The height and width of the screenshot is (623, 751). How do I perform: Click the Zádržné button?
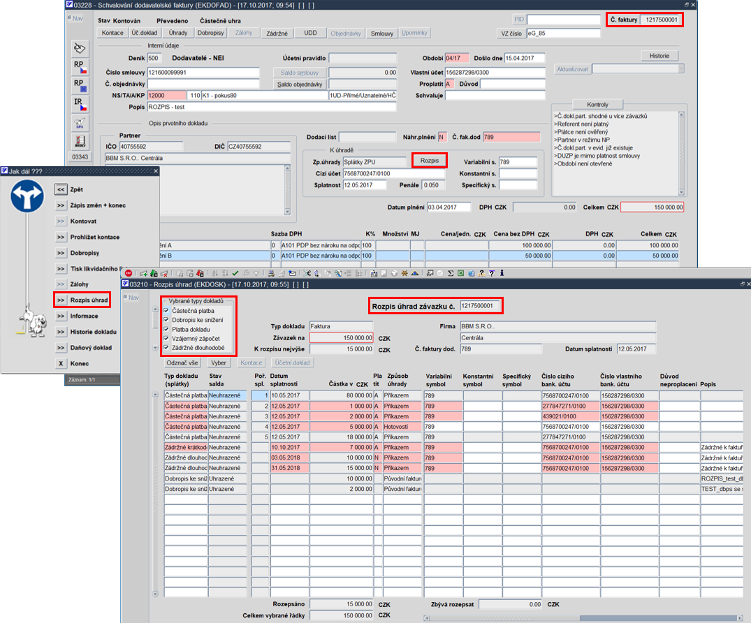tap(277, 33)
